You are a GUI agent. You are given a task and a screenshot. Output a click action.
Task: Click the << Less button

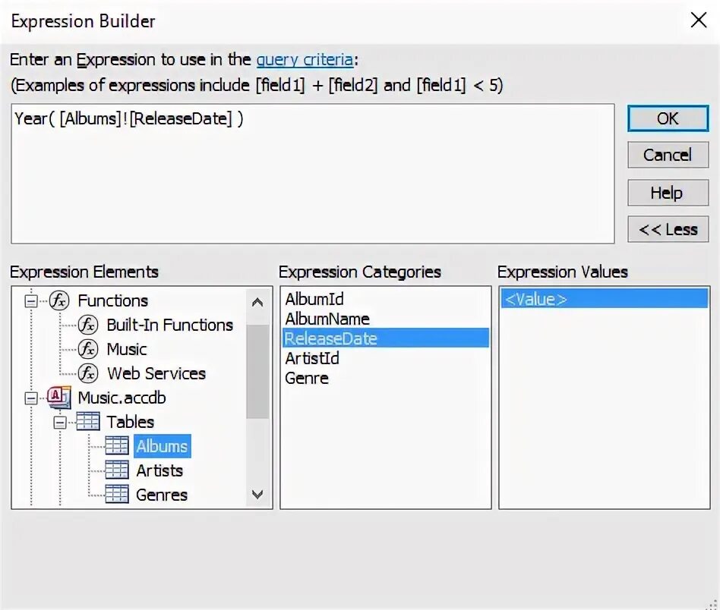pyautogui.click(x=668, y=229)
